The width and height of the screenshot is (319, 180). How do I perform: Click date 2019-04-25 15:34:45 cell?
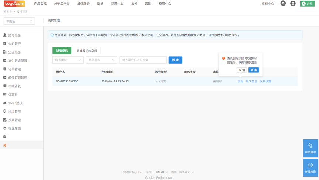pyautogui.click(x=115, y=81)
